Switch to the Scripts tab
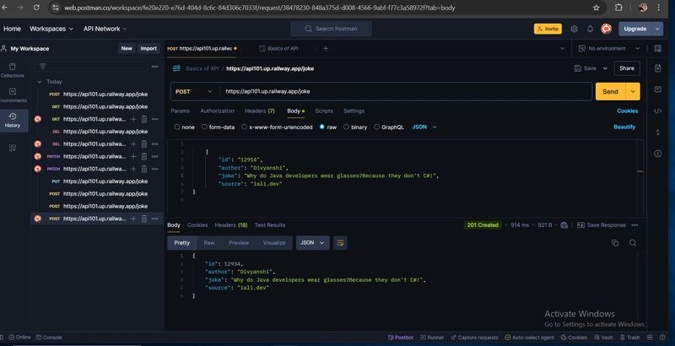This screenshot has width=675, height=346. 324,111
